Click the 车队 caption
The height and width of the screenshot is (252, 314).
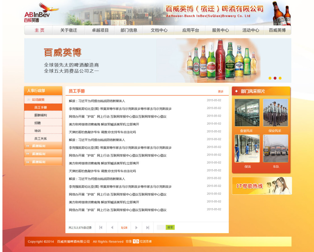pyautogui.click(x=276, y=167)
